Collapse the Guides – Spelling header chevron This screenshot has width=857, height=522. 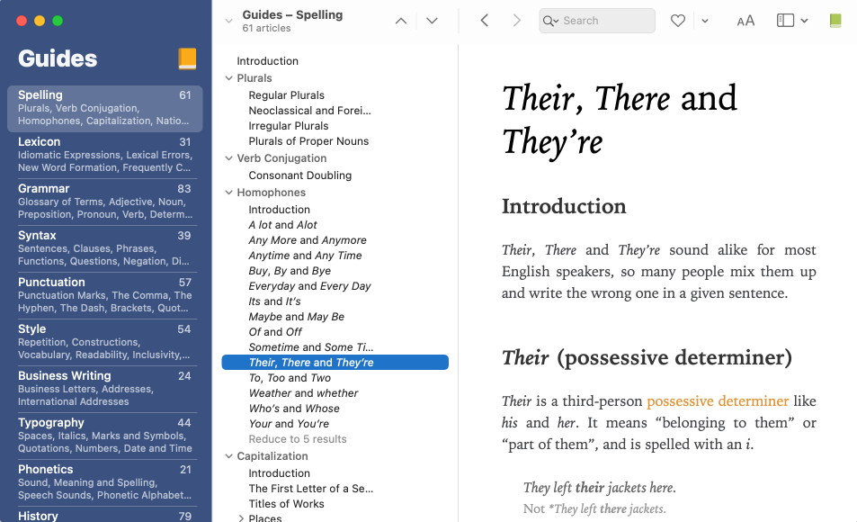pyautogui.click(x=228, y=21)
